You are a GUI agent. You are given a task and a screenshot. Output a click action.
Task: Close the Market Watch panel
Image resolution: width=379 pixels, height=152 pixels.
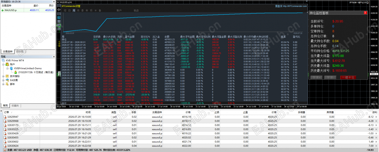coord(55,2)
